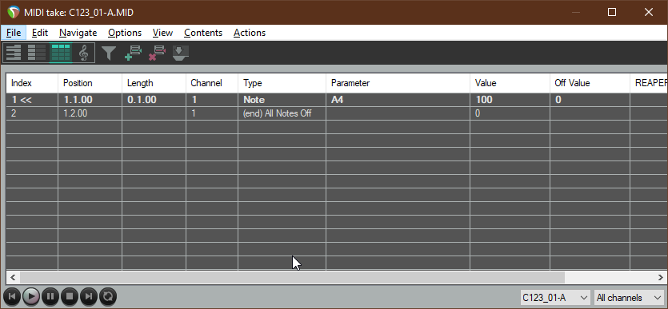Click the dock editor toolbar icon
Image resolution: width=668 pixels, height=309 pixels.
coord(180,53)
